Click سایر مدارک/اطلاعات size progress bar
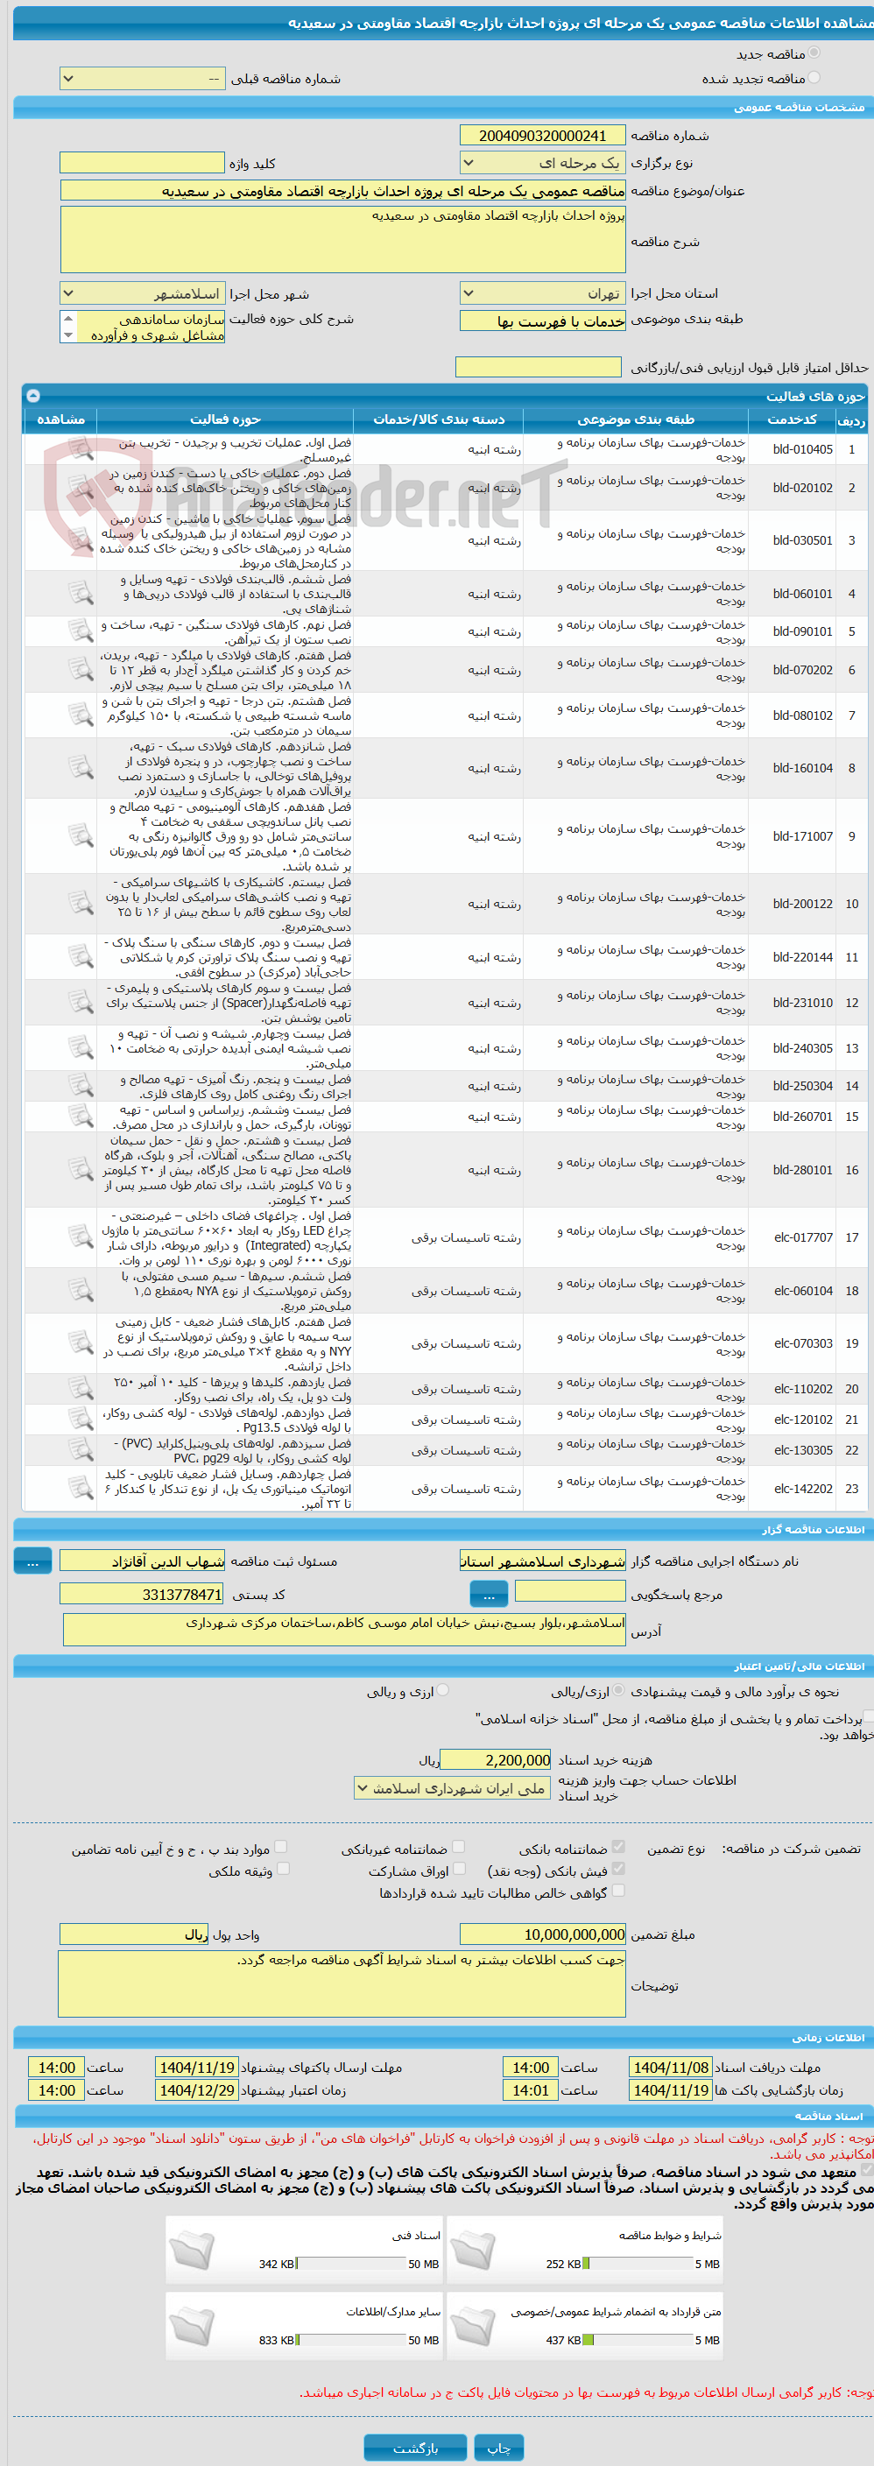 click(350, 2340)
